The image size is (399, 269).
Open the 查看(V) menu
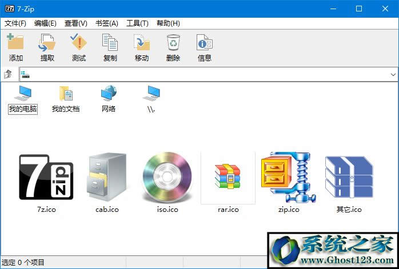(x=76, y=23)
